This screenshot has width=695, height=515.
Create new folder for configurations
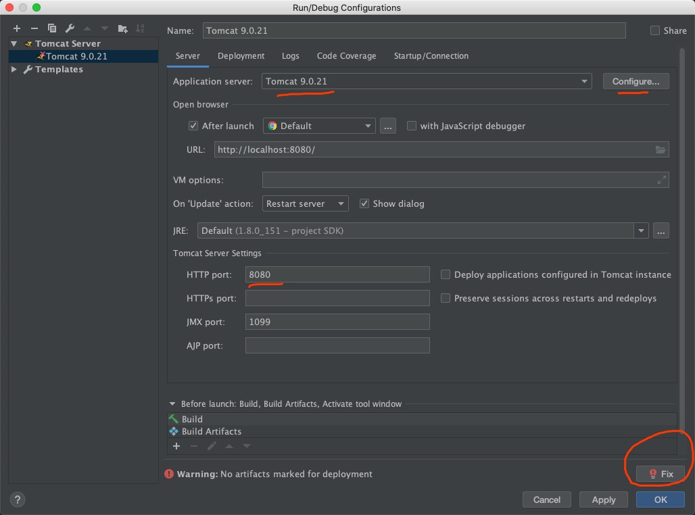click(123, 29)
